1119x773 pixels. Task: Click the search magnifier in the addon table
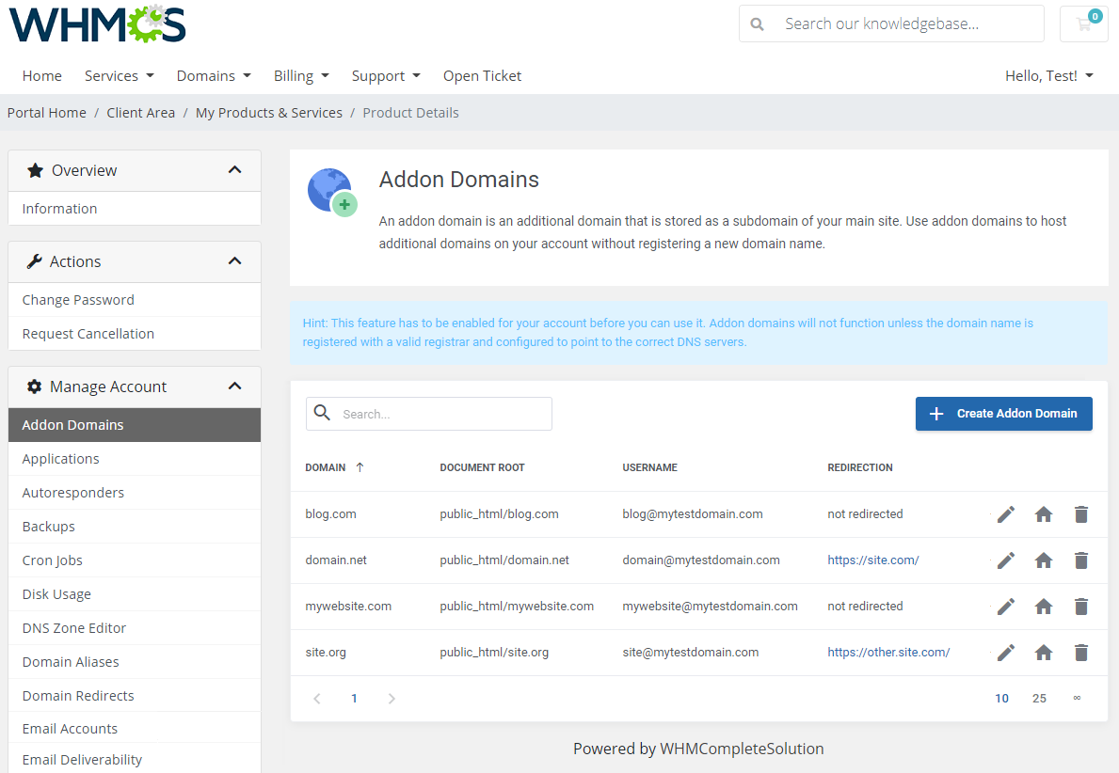pyautogui.click(x=321, y=413)
